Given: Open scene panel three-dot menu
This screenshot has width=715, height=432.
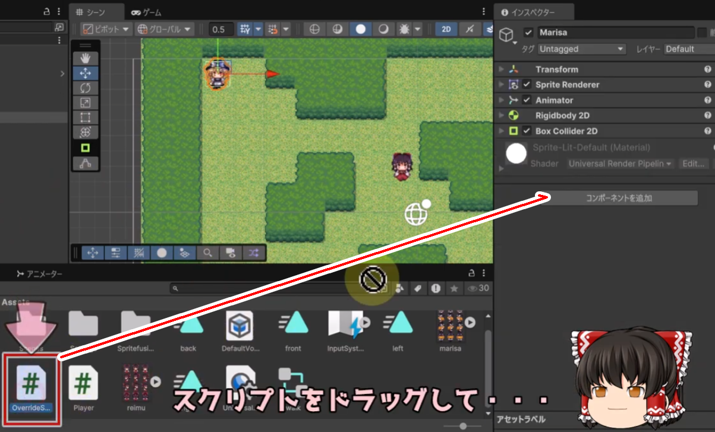Looking at the screenshot, I should click(x=484, y=12).
